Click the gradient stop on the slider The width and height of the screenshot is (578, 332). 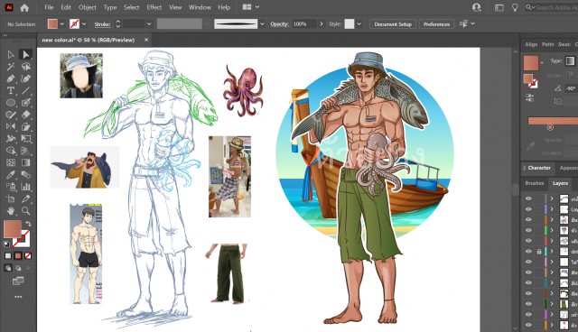tap(550, 127)
